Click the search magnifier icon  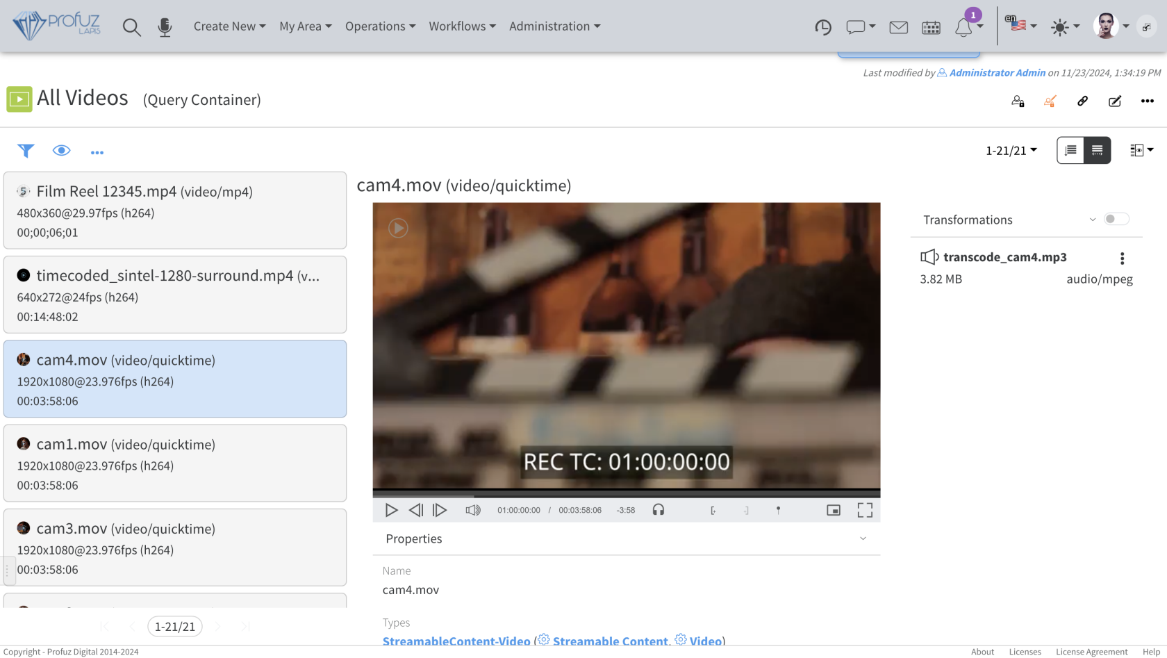pyautogui.click(x=131, y=27)
